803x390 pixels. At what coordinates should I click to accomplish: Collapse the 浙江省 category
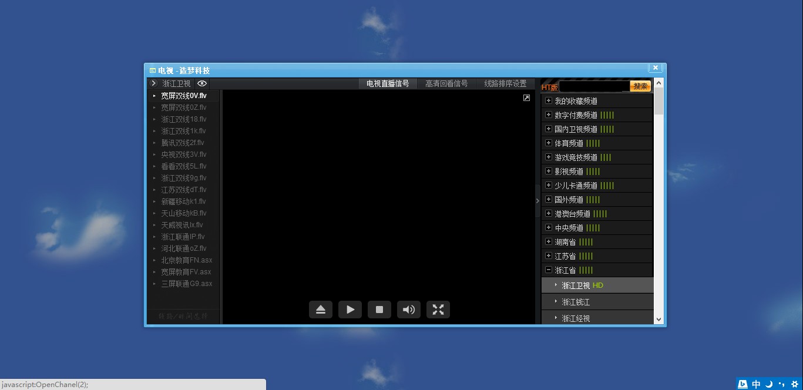pos(548,270)
